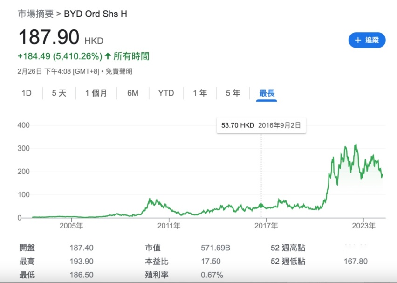Click the 2011年 axis label
This screenshot has height=283, width=397.
tap(169, 226)
